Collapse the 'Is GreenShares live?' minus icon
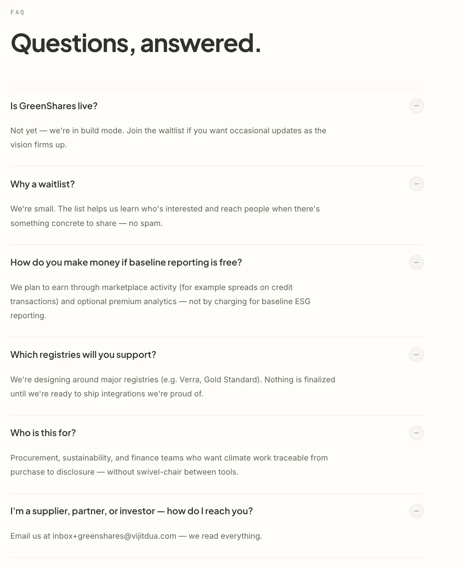The width and height of the screenshot is (463, 569). click(x=416, y=106)
